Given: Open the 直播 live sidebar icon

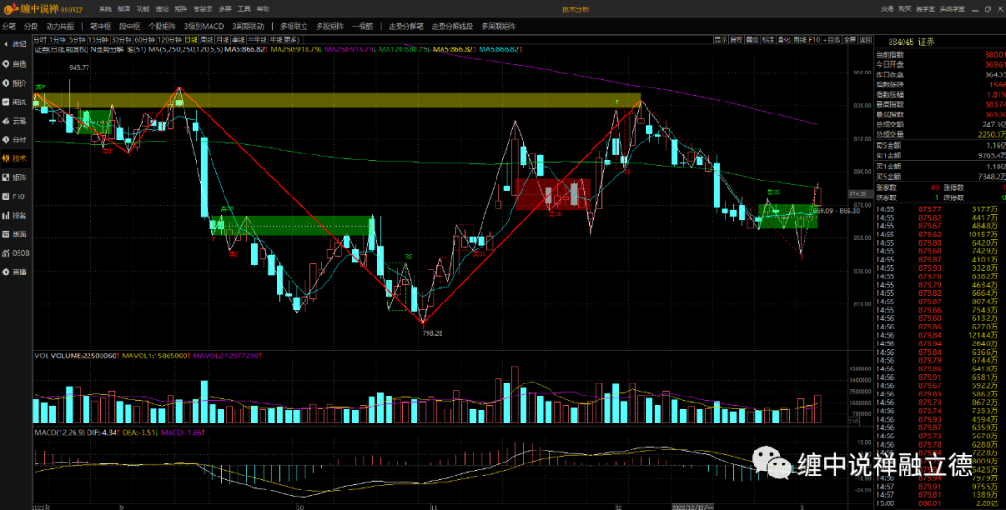Looking at the screenshot, I should (x=16, y=272).
